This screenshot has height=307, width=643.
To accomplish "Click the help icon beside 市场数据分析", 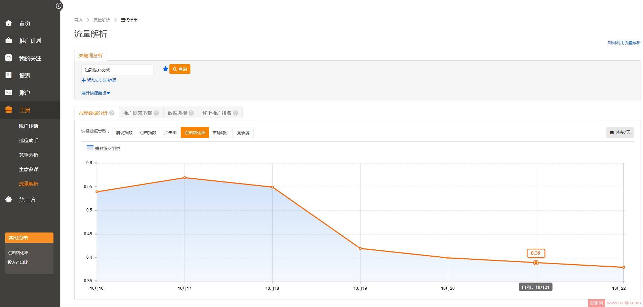I will [112, 113].
